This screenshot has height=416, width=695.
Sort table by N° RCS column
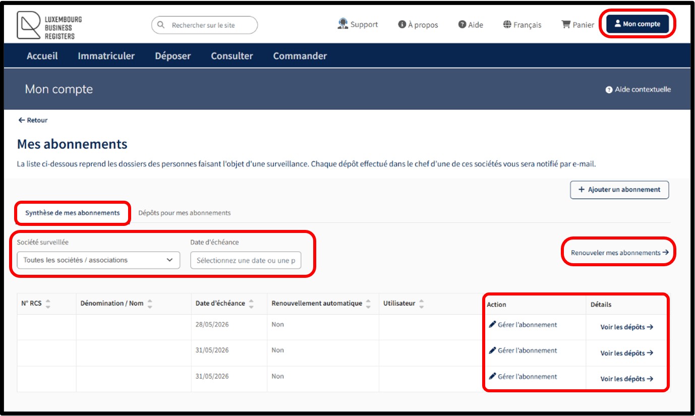point(48,304)
